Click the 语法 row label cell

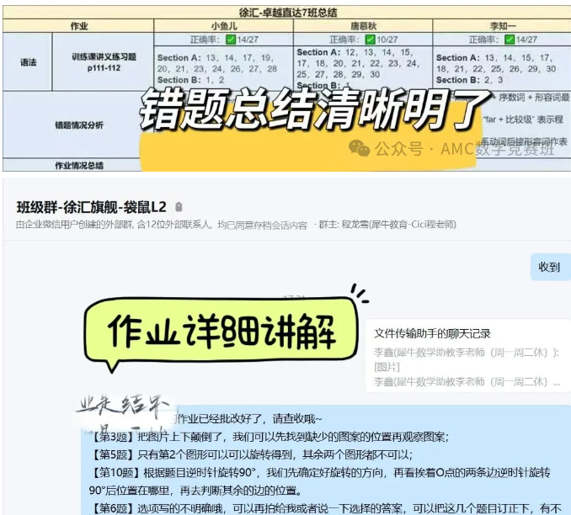coord(28,61)
